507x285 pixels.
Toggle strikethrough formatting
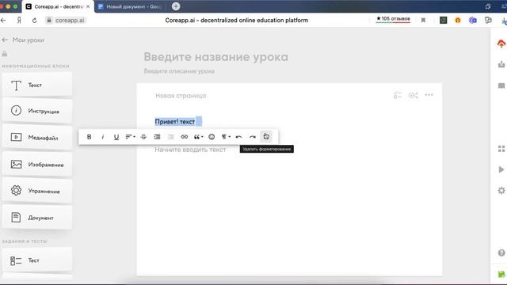(143, 137)
